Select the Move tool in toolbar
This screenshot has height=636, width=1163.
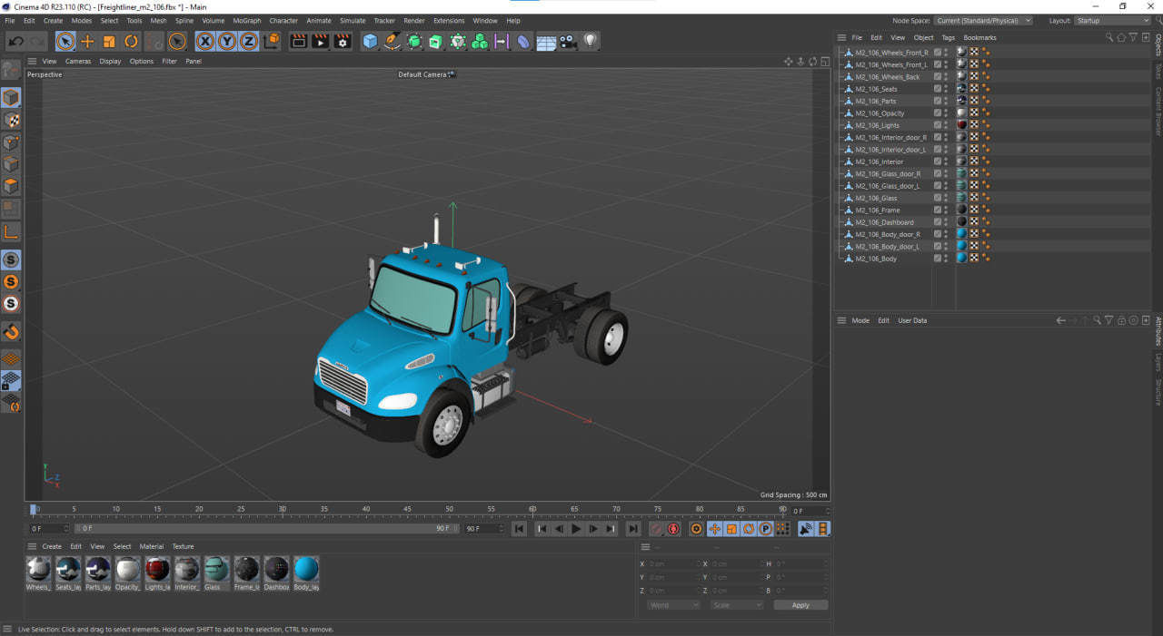(87, 41)
